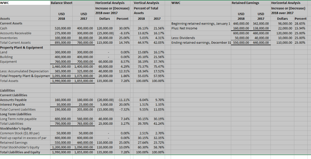Screen dimensions: 311x159
Task: Click the 57.95% vertical analysis cell
Action: click(159, 76)
